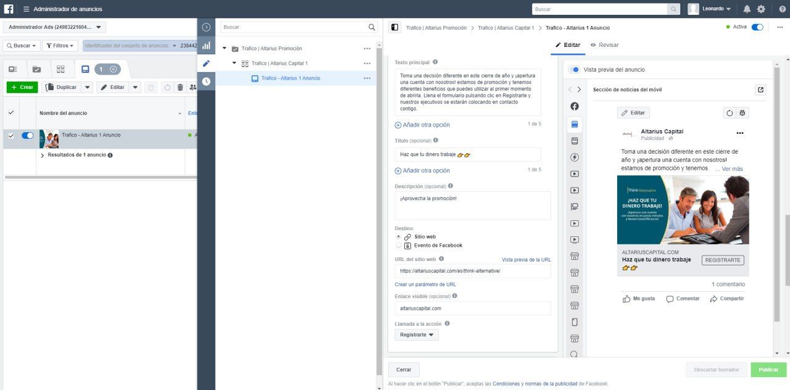Image resolution: width=790 pixels, height=390 pixels.
Task: Open options dots for Trafico | Altarius Capital 1
Action: click(x=367, y=64)
